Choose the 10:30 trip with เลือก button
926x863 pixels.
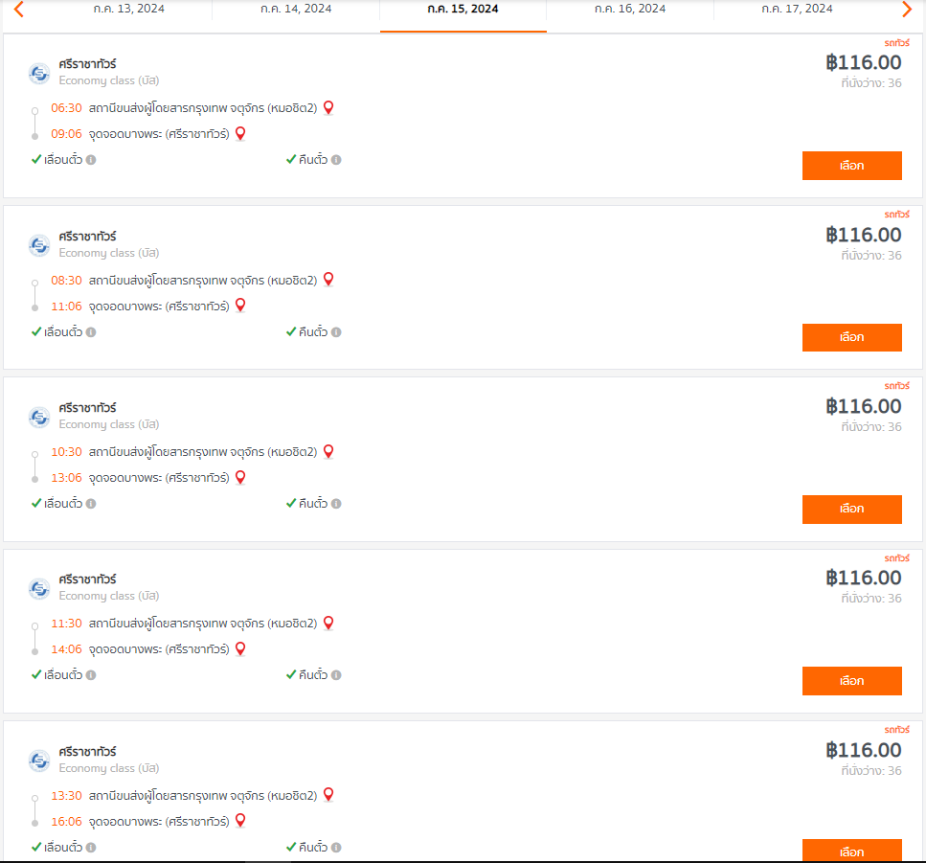pos(851,510)
